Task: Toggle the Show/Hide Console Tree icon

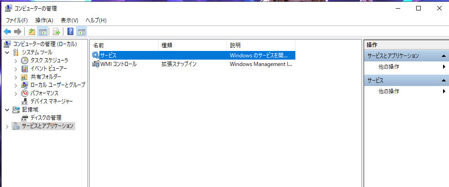Action: [43, 31]
